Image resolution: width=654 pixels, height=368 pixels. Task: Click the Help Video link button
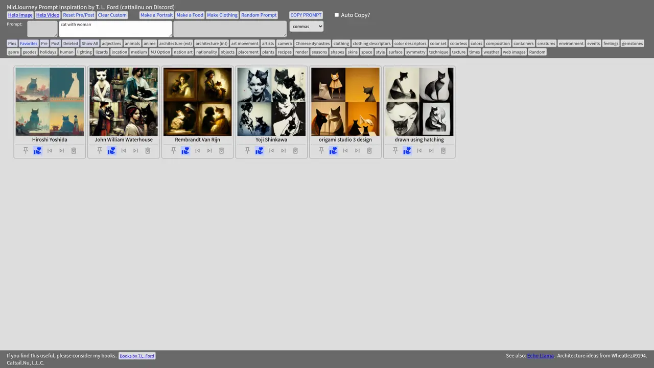48,15
